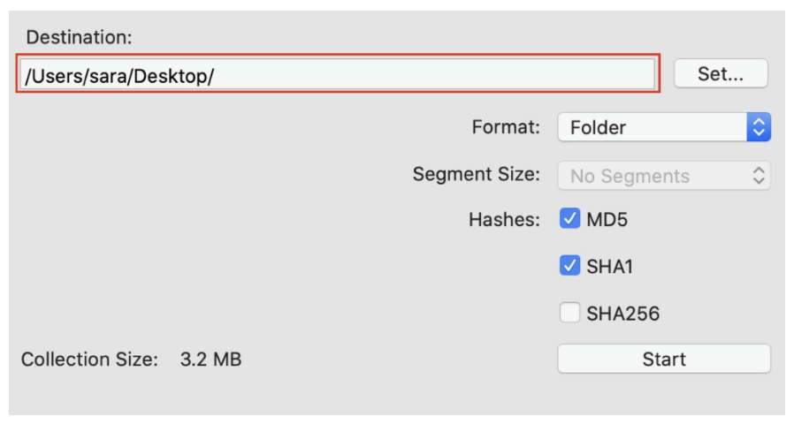Select the Folder text in Format popup

(x=598, y=127)
